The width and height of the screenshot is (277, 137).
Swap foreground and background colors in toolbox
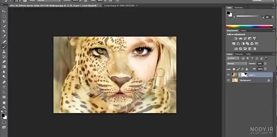coord(6,112)
